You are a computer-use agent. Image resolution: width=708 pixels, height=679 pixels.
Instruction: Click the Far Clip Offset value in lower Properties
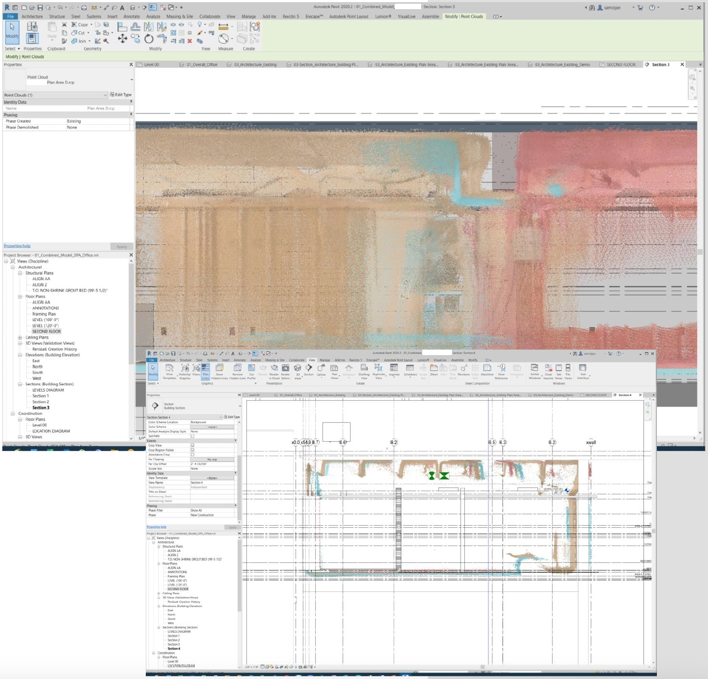pos(213,464)
